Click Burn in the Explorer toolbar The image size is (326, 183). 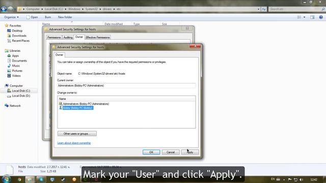click(48, 17)
